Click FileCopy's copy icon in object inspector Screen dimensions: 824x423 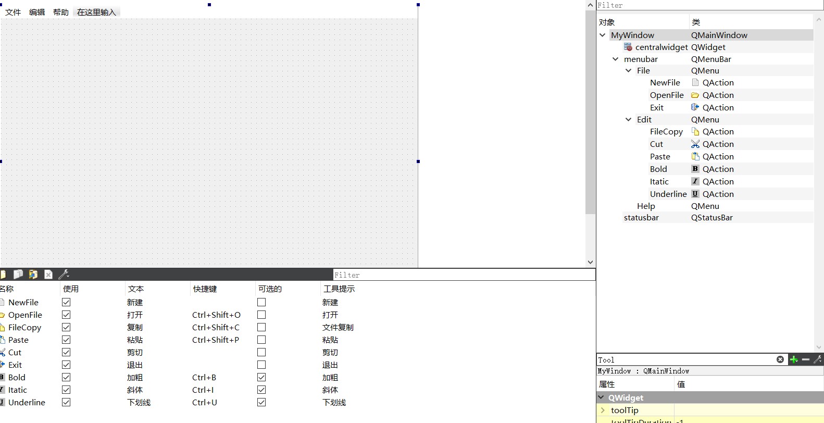pyautogui.click(x=695, y=131)
